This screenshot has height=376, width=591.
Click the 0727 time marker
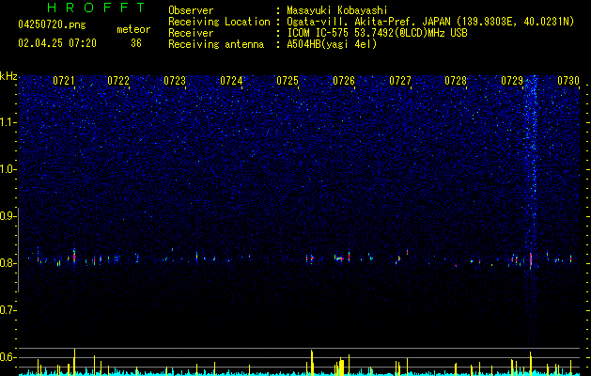[400, 81]
